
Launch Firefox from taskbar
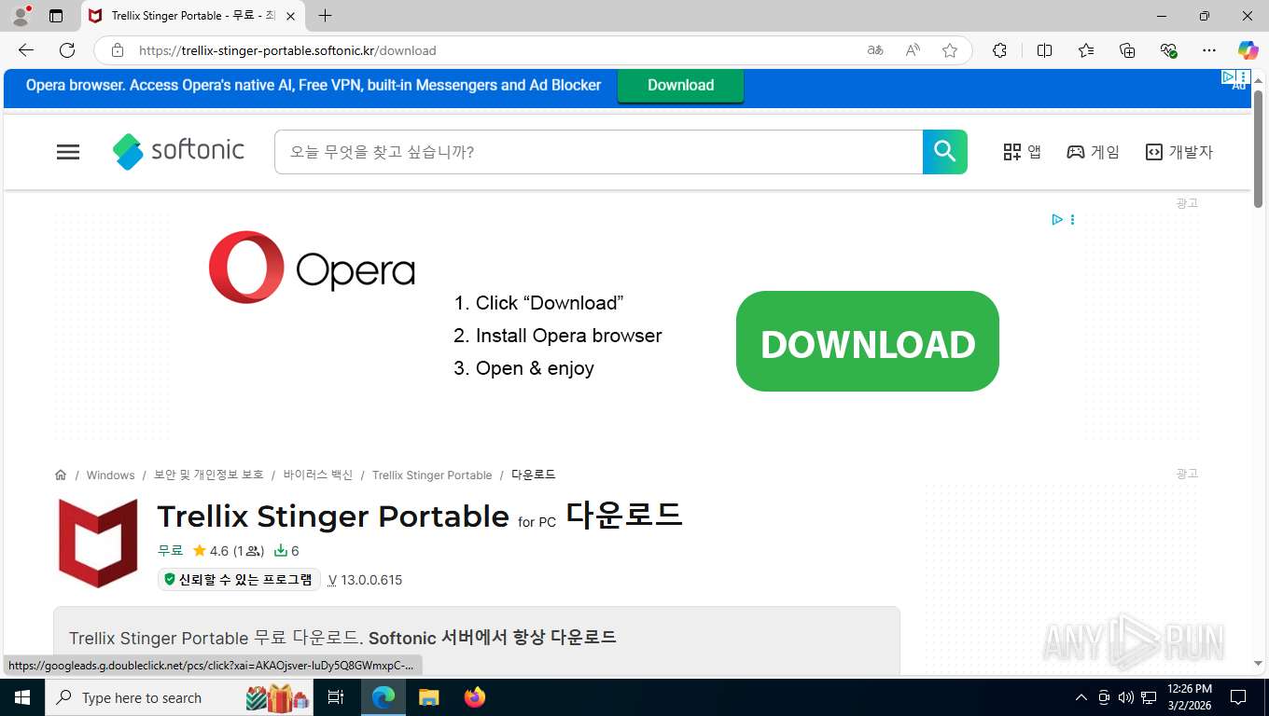(x=474, y=697)
